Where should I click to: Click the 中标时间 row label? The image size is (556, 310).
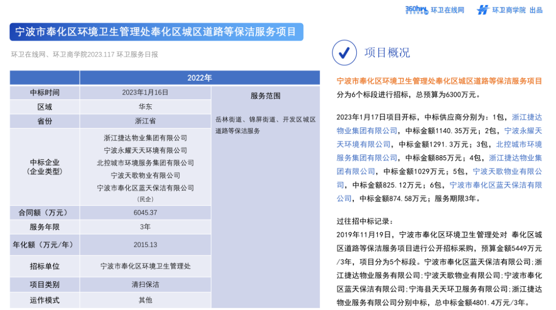(x=45, y=93)
